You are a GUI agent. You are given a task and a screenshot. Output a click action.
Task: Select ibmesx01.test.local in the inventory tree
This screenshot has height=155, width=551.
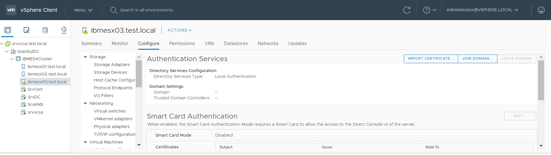pyautogui.click(x=46, y=66)
